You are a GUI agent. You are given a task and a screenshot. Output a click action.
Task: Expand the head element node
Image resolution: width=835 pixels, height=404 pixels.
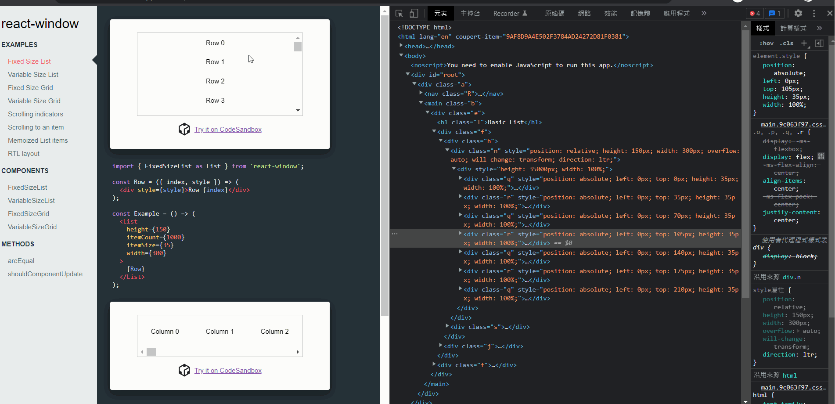[x=401, y=46]
